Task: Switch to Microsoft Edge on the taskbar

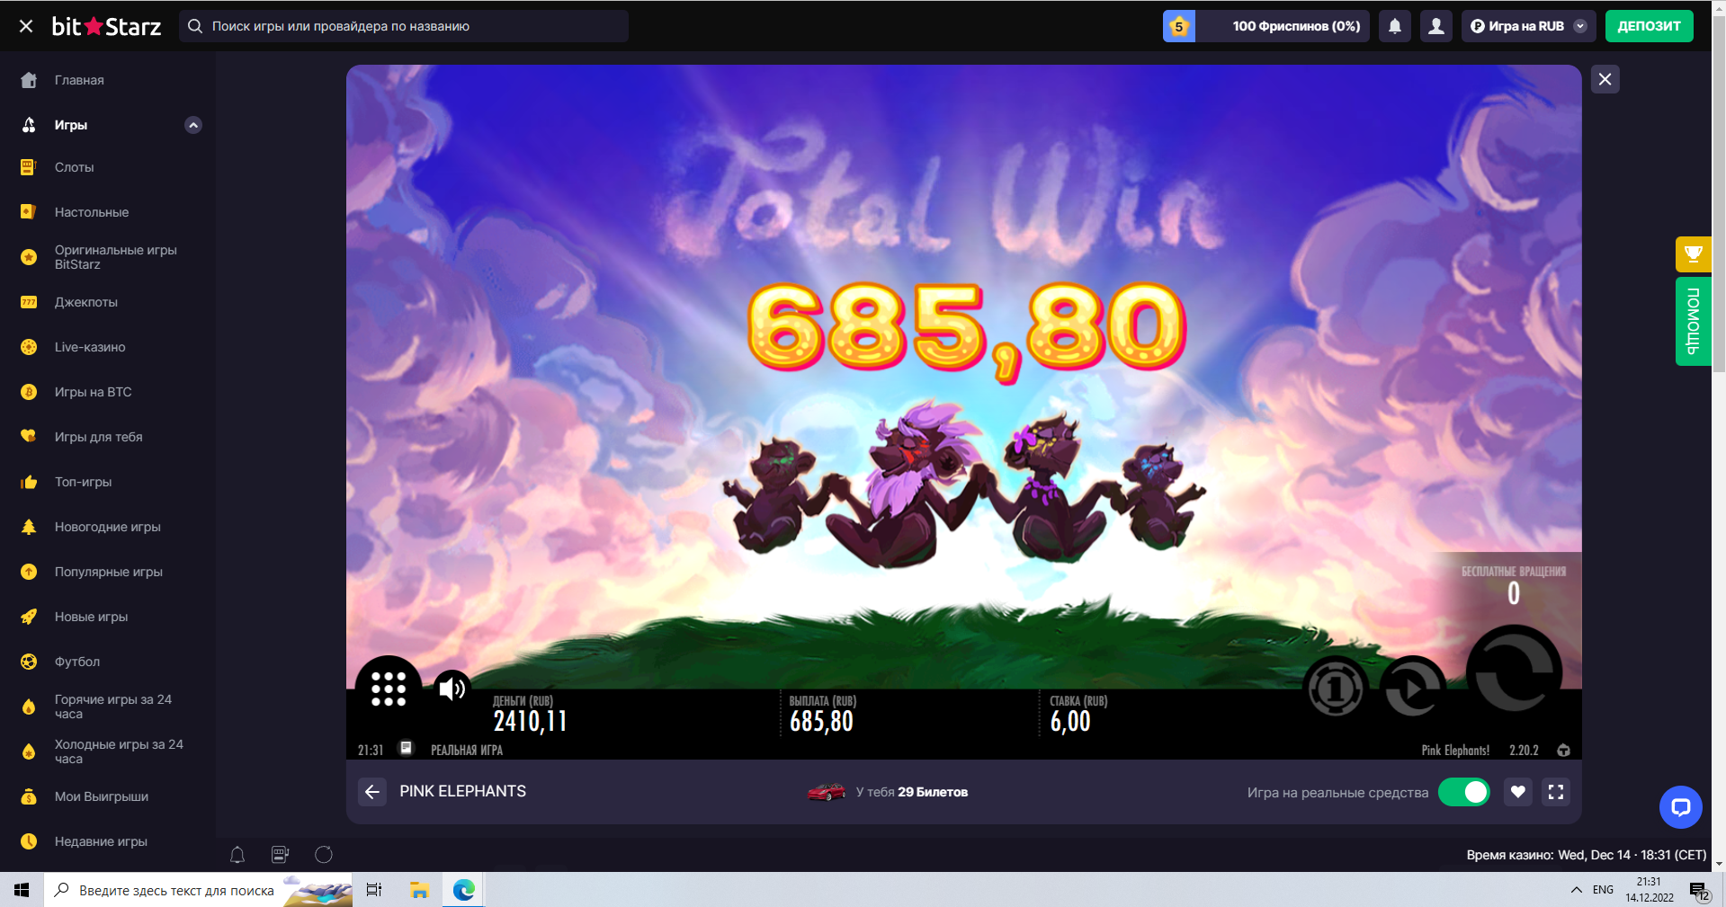Action: click(x=464, y=890)
